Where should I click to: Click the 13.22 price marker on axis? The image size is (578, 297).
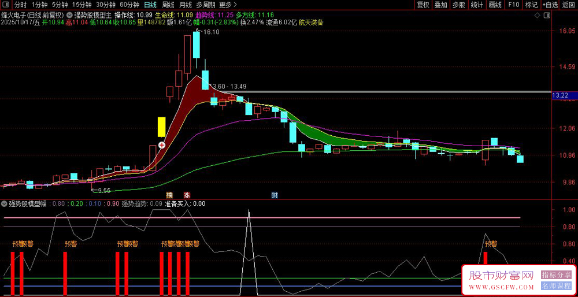point(561,95)
